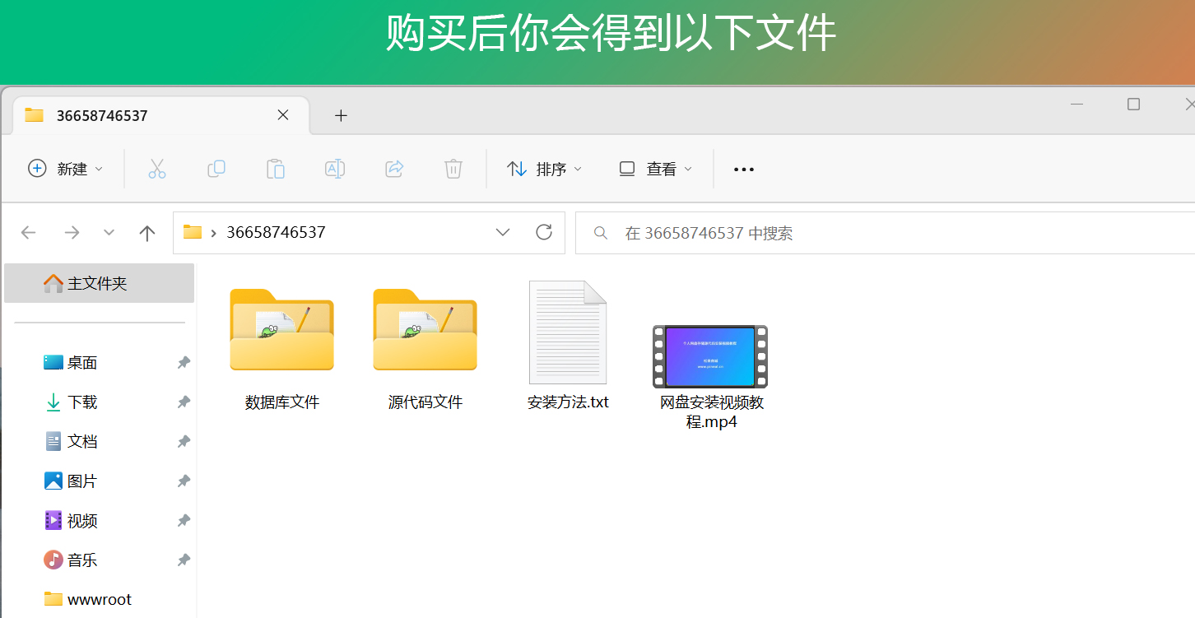The height and width of the screenshot is (618, 1195).
Task: Open the 新建 dropdown menu
Action: pos(66,169)
